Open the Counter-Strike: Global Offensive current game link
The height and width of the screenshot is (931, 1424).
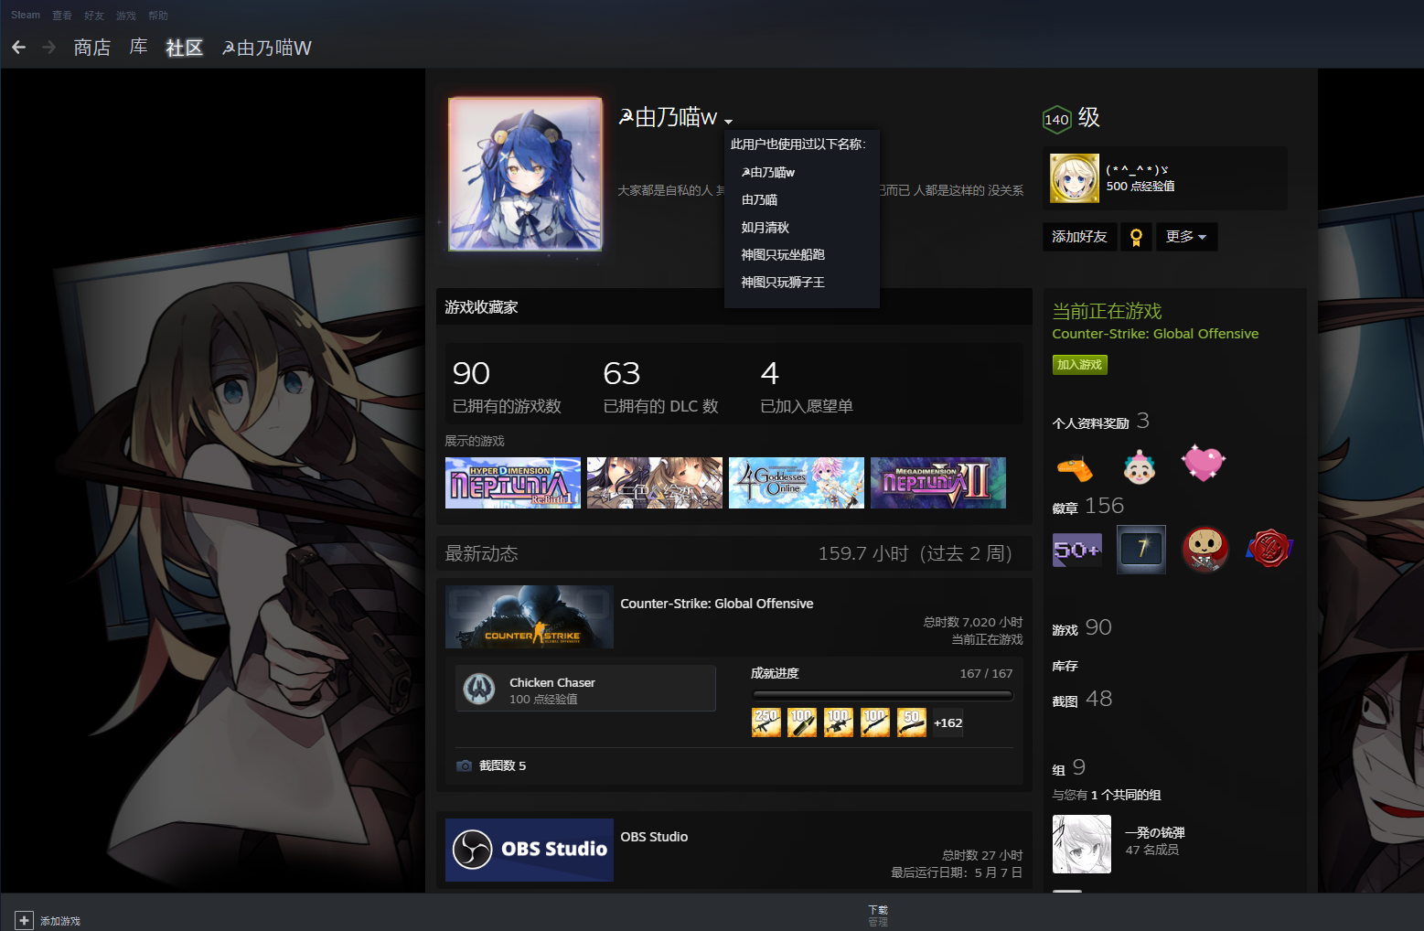point(1155,334)
